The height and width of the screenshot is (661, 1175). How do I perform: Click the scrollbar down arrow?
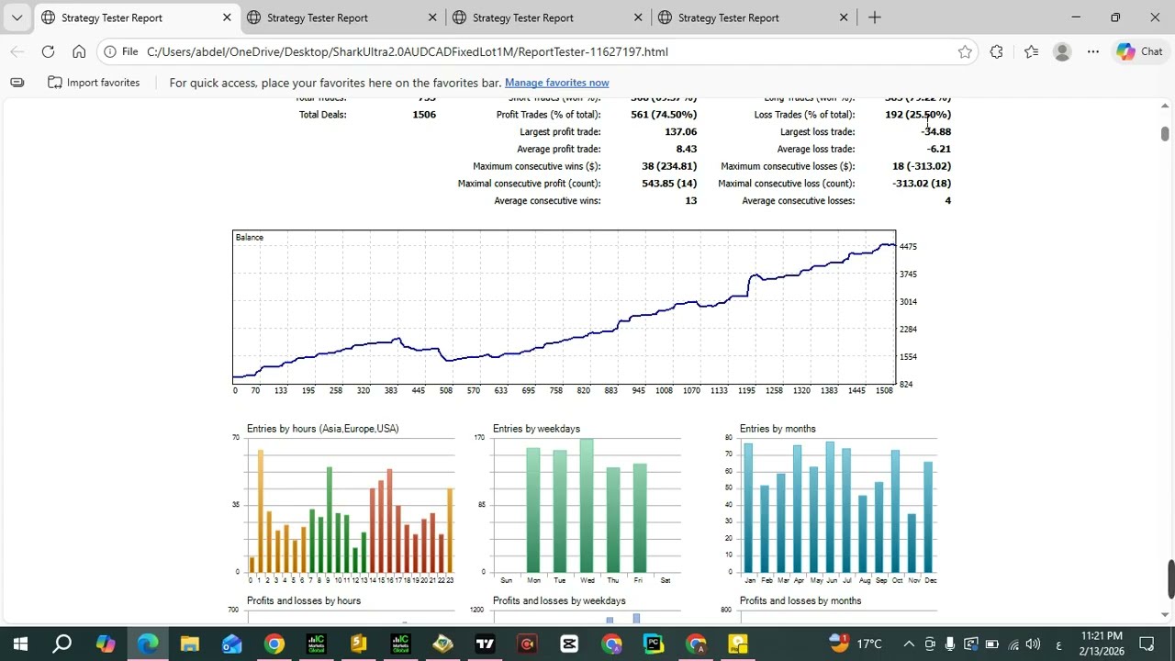click(x=1165, y=615)
